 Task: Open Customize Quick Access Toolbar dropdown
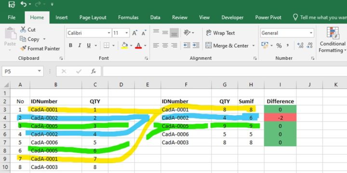tap(52, 4)
